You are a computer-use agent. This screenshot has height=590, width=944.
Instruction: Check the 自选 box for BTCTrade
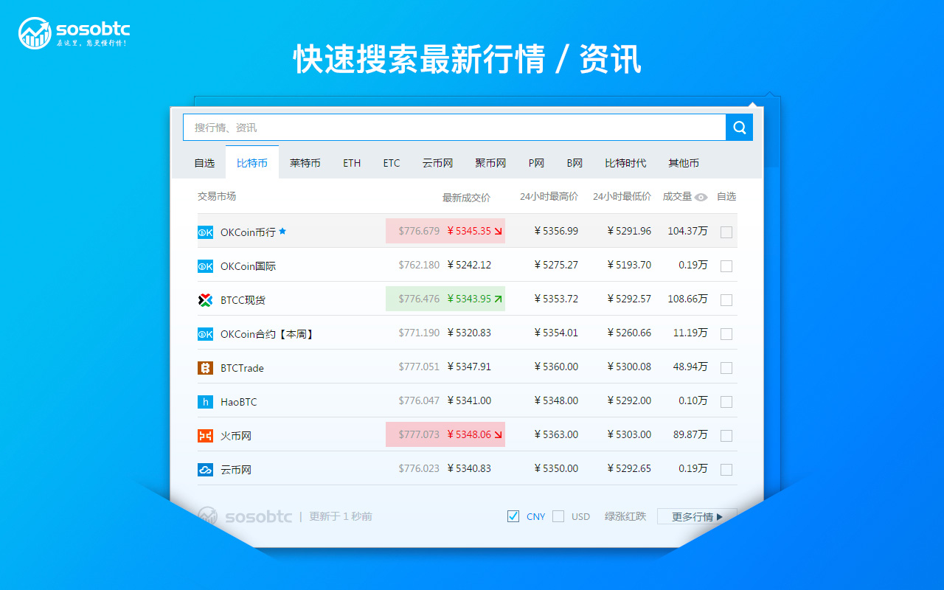click(x=726, y=368)
